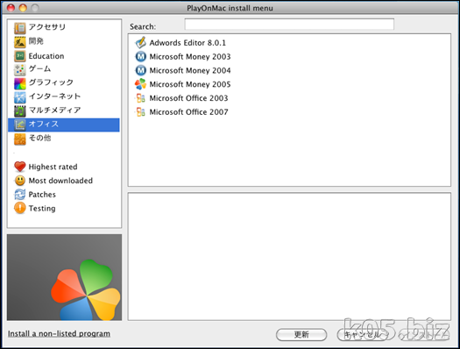The width and height of the screenshot is (460, 349).
Task: Click the program description pane
Action: coord(289,256)
